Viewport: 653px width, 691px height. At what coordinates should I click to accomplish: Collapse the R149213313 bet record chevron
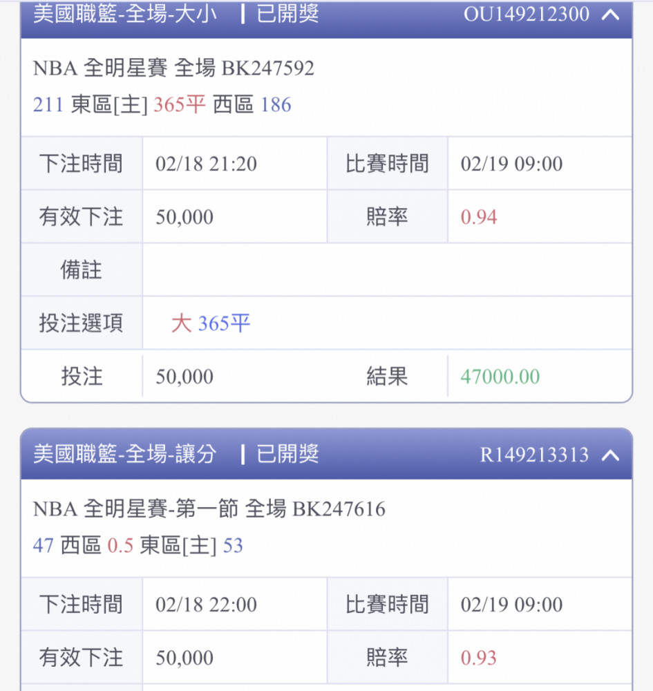pyautogui.click(x=610, y=455)
